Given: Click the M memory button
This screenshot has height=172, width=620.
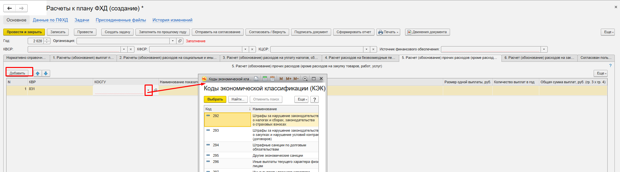Looking at the screenshot, I should 281,79.
